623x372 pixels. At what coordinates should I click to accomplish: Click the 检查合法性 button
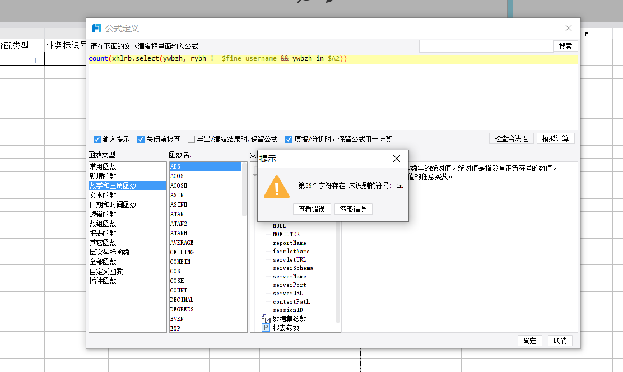click(511, 138)
